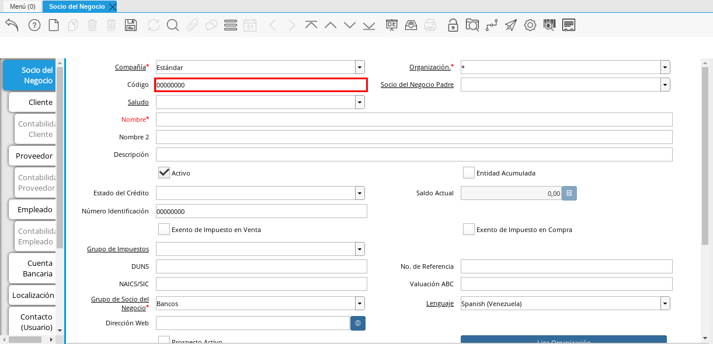Click the Dirección Web globe button

pyautogui.click(x=358, y=323)
